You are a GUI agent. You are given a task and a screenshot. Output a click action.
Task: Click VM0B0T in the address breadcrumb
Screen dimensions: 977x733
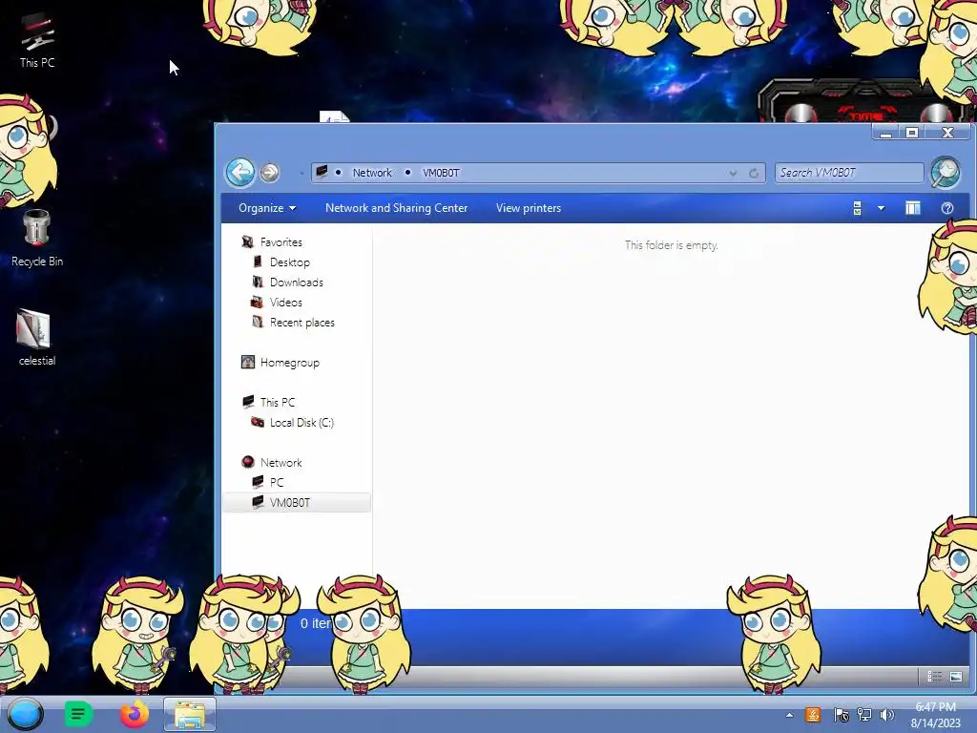coord(441,173)
